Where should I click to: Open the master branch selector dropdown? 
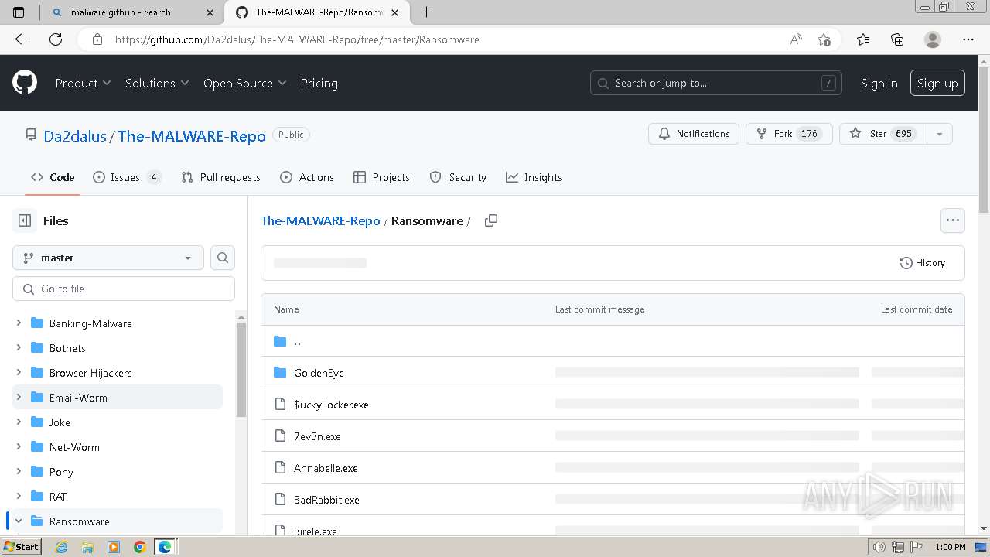[x=108, y=258]
